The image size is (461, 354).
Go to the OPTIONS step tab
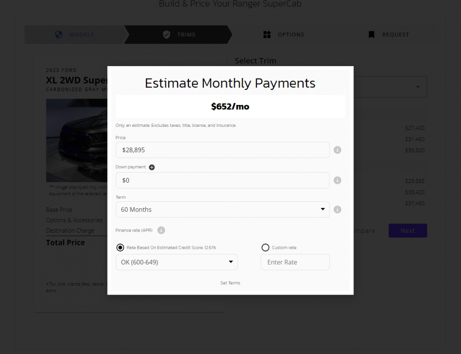284,35
